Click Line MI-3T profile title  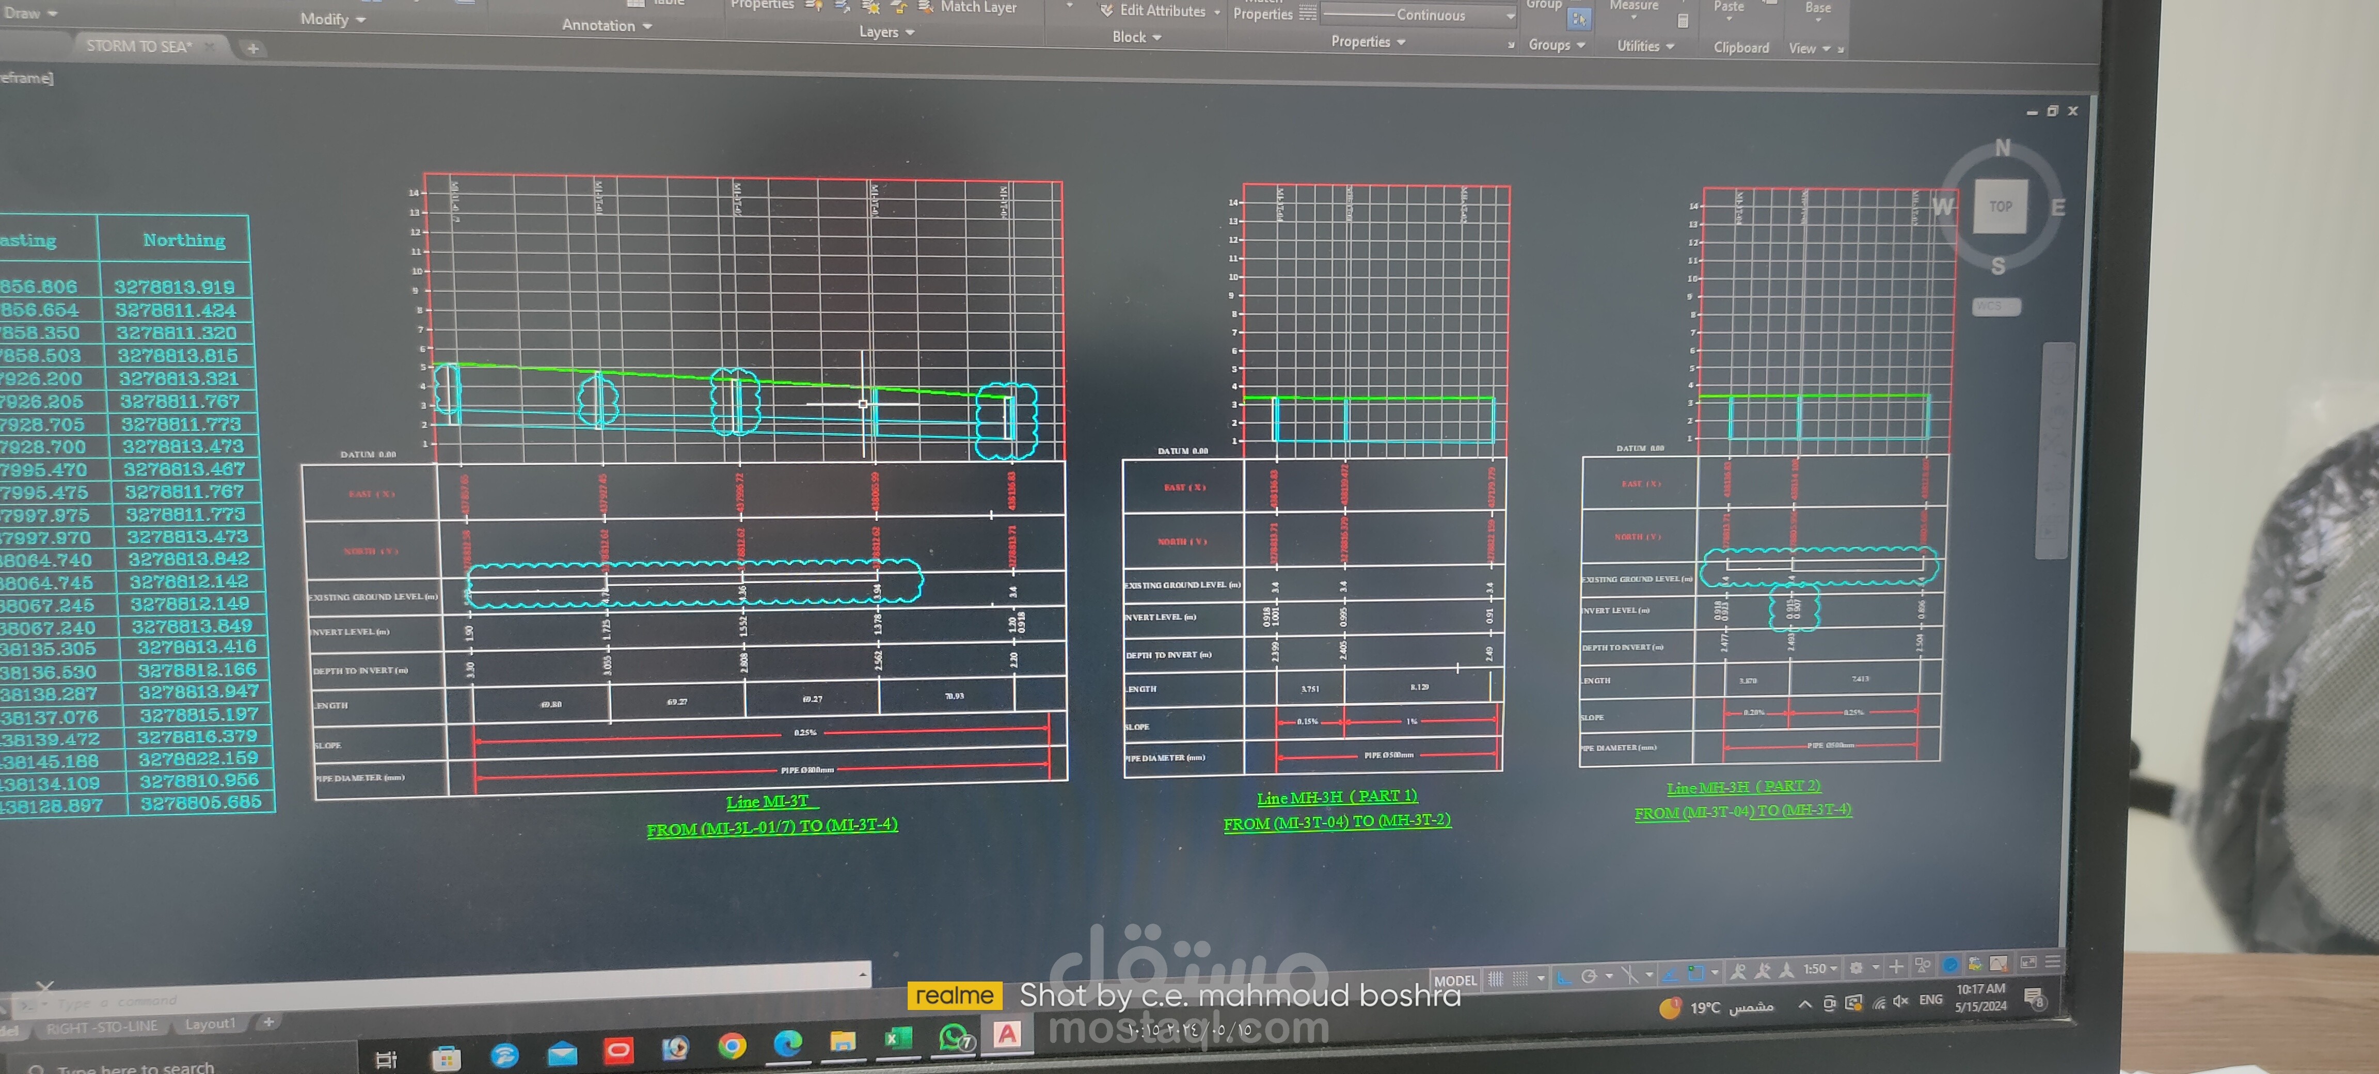pos(768,801)
